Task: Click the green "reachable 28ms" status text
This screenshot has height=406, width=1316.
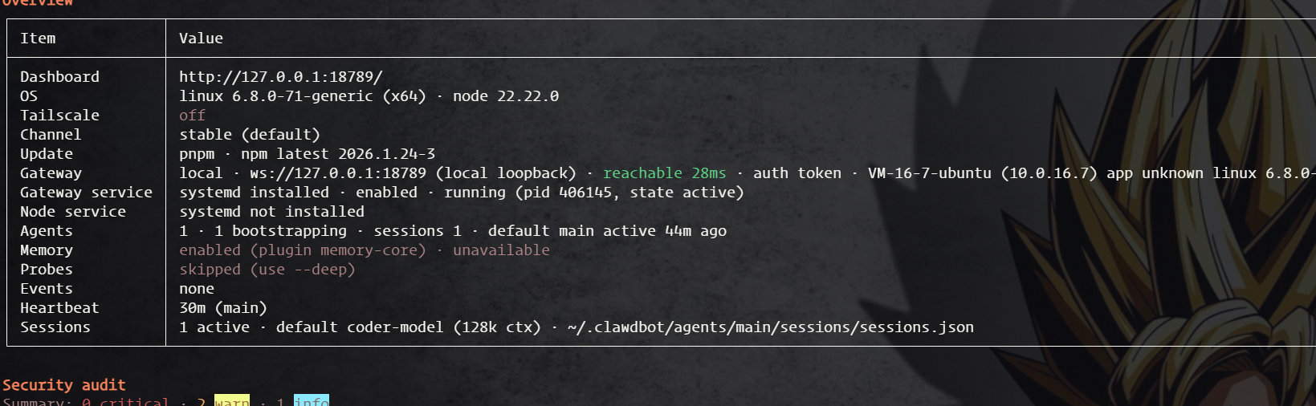Action: point(664,173)
